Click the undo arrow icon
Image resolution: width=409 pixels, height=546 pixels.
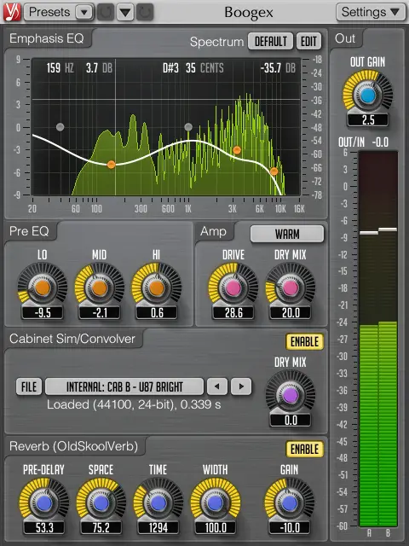point(106,12)
